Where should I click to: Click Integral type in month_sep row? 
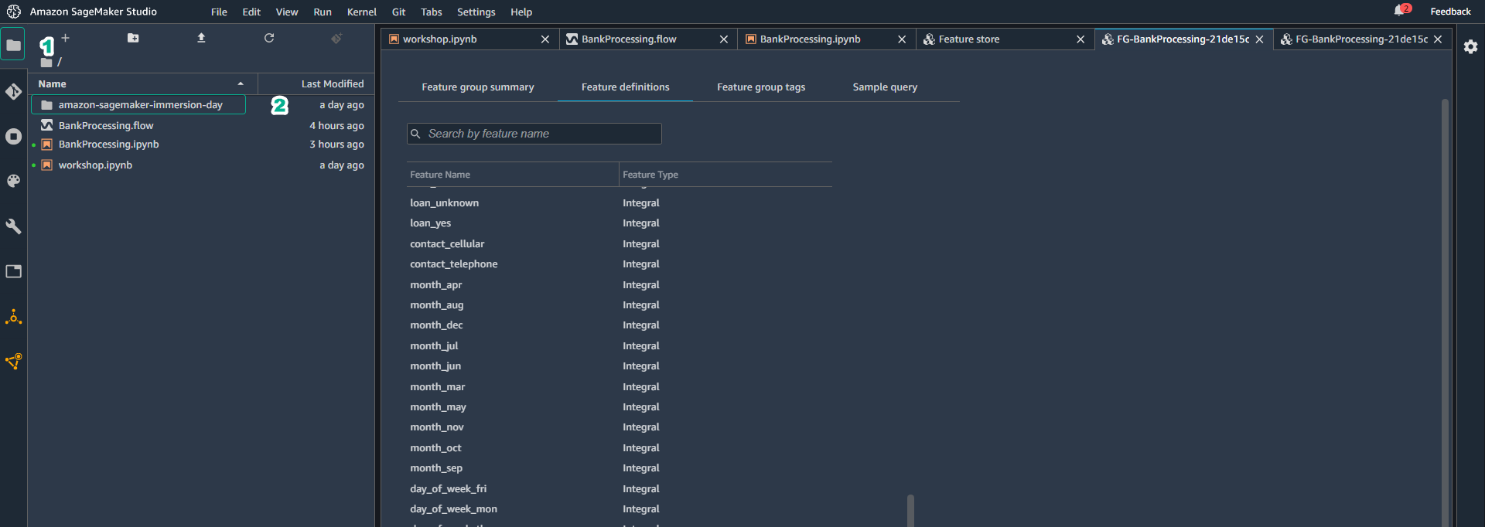pos(641,468)
